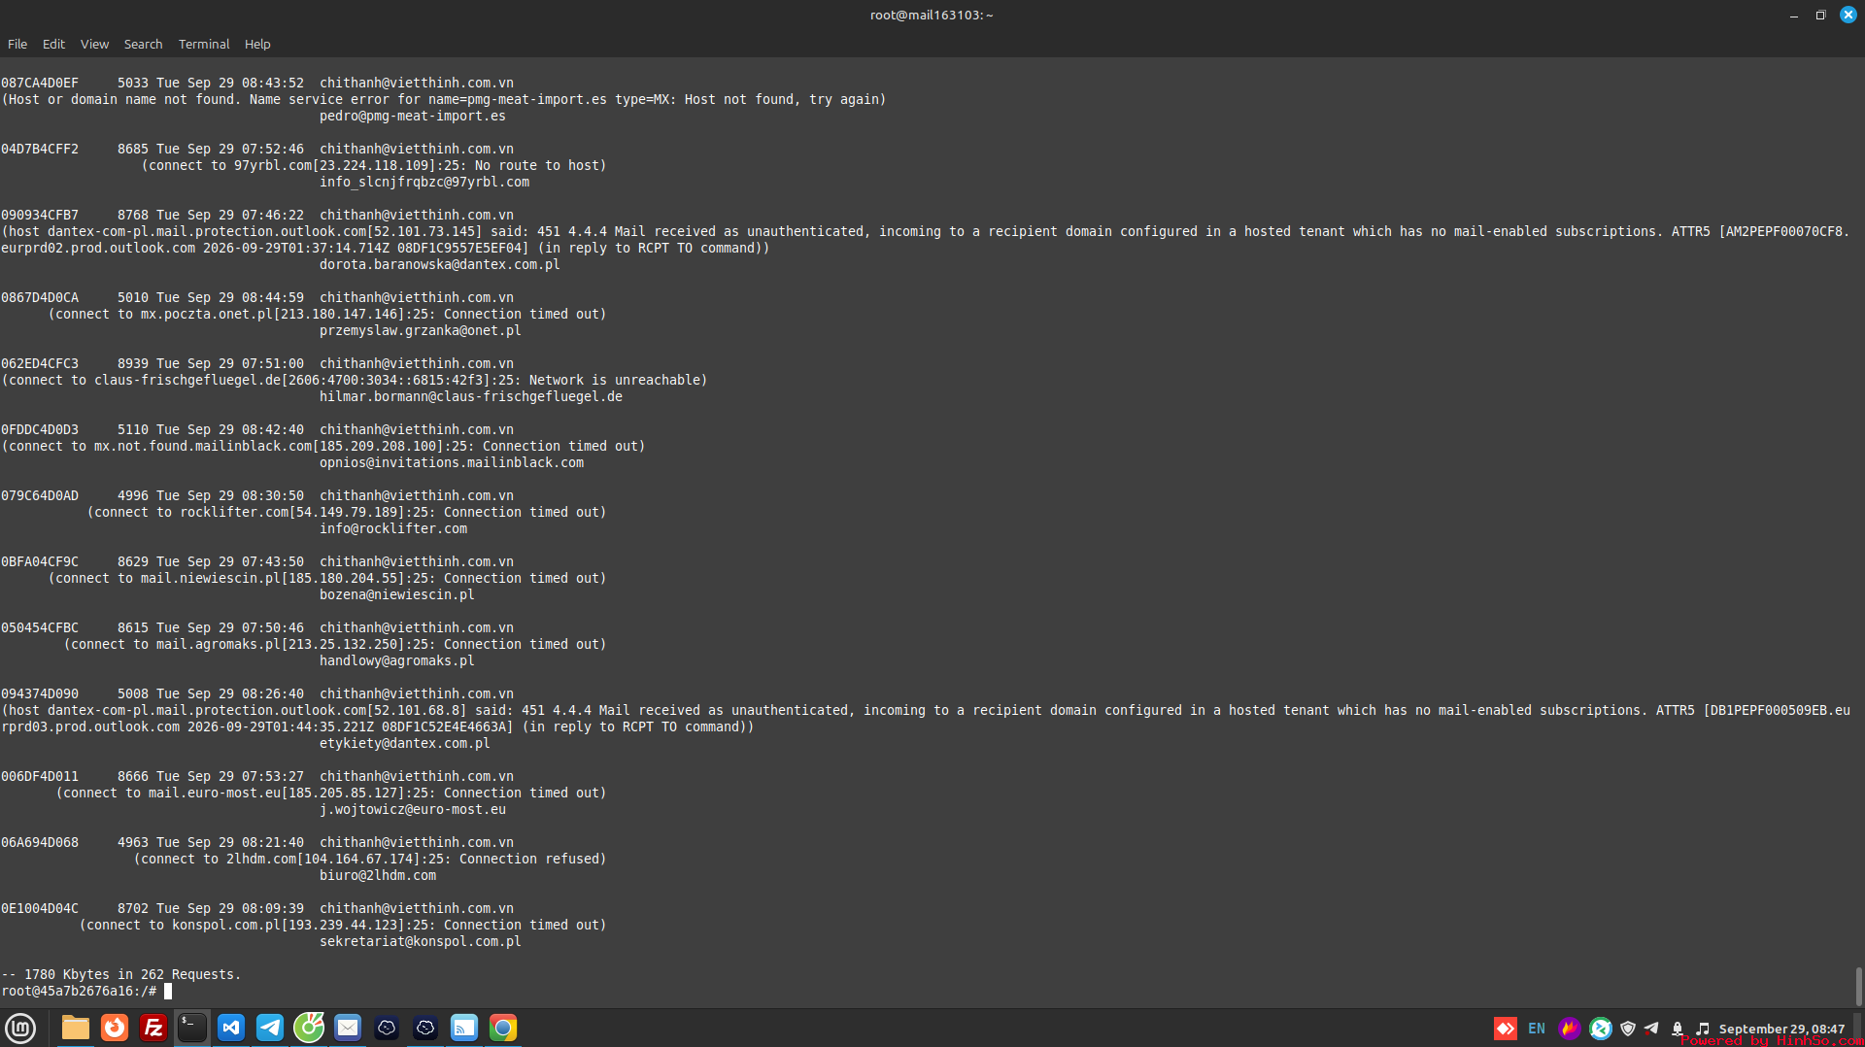Click the purple Flameshot tray icon

(x=1569, y=1029)
